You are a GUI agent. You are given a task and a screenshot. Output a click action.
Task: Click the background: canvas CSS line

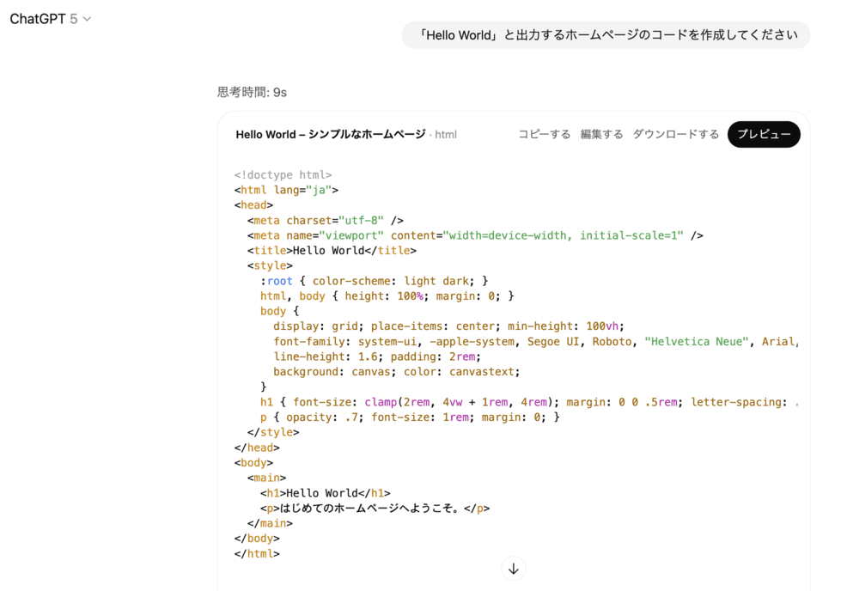[x=397, y=372]
